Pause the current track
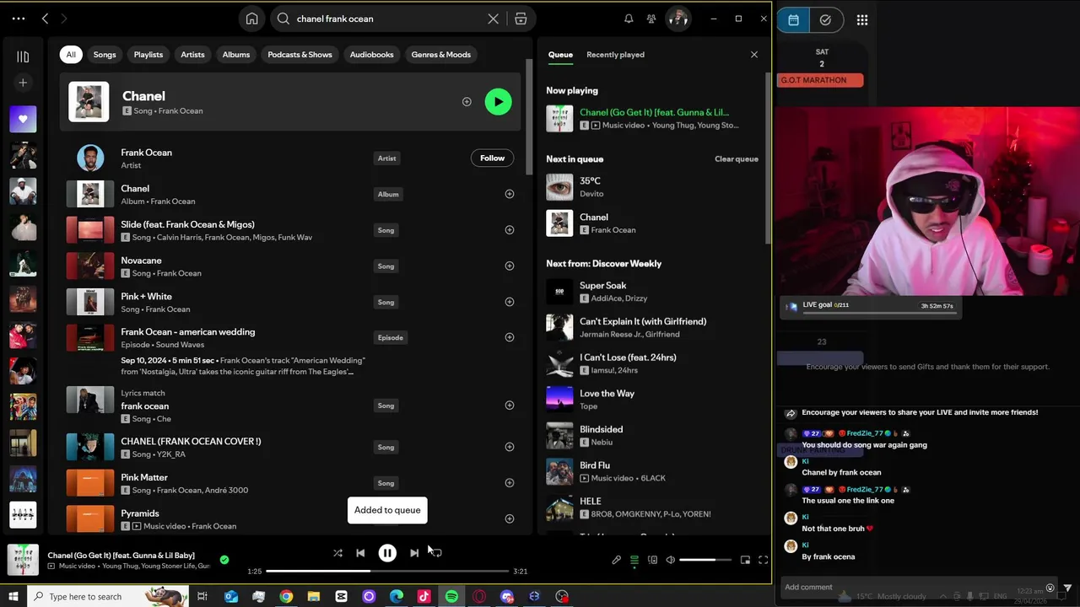This screenshot has width=1080, height=607. (x=387, y=553)
